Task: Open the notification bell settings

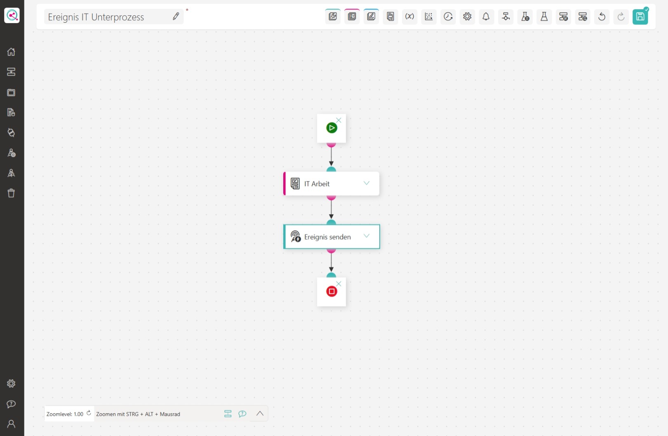Action: click(x=486, y=16)
